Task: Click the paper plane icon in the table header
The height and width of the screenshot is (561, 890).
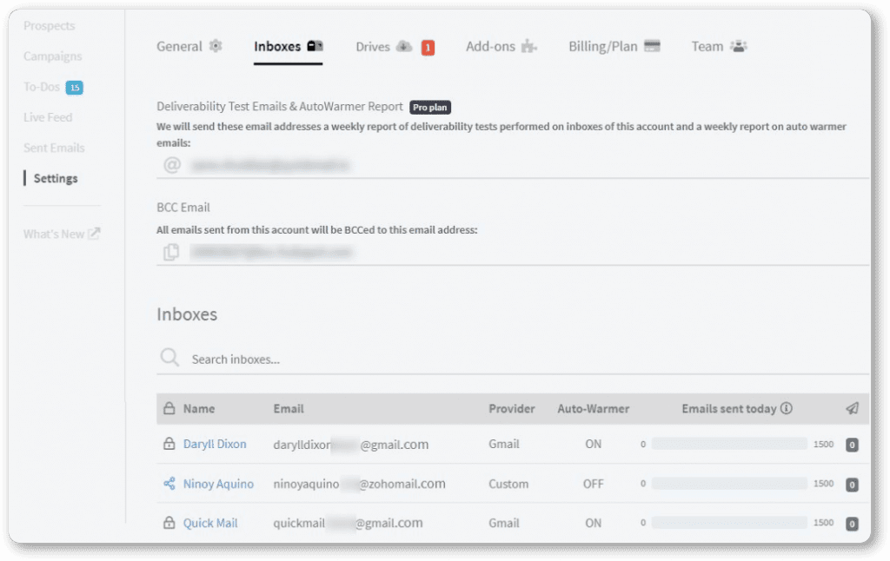Action: click(x=852, y=408)
